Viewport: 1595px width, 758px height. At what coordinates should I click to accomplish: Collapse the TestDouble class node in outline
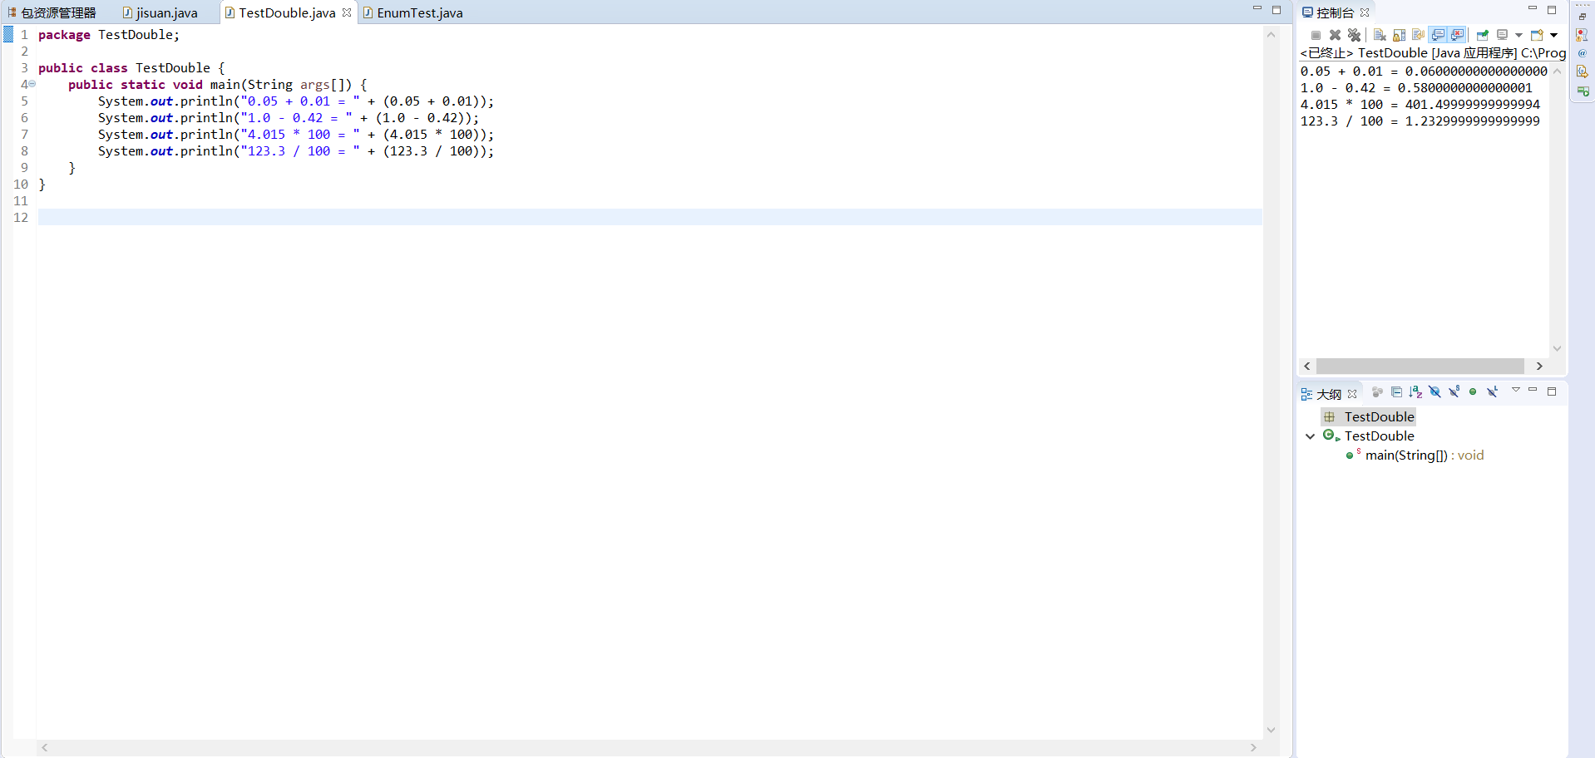[x=1311, y=436]
